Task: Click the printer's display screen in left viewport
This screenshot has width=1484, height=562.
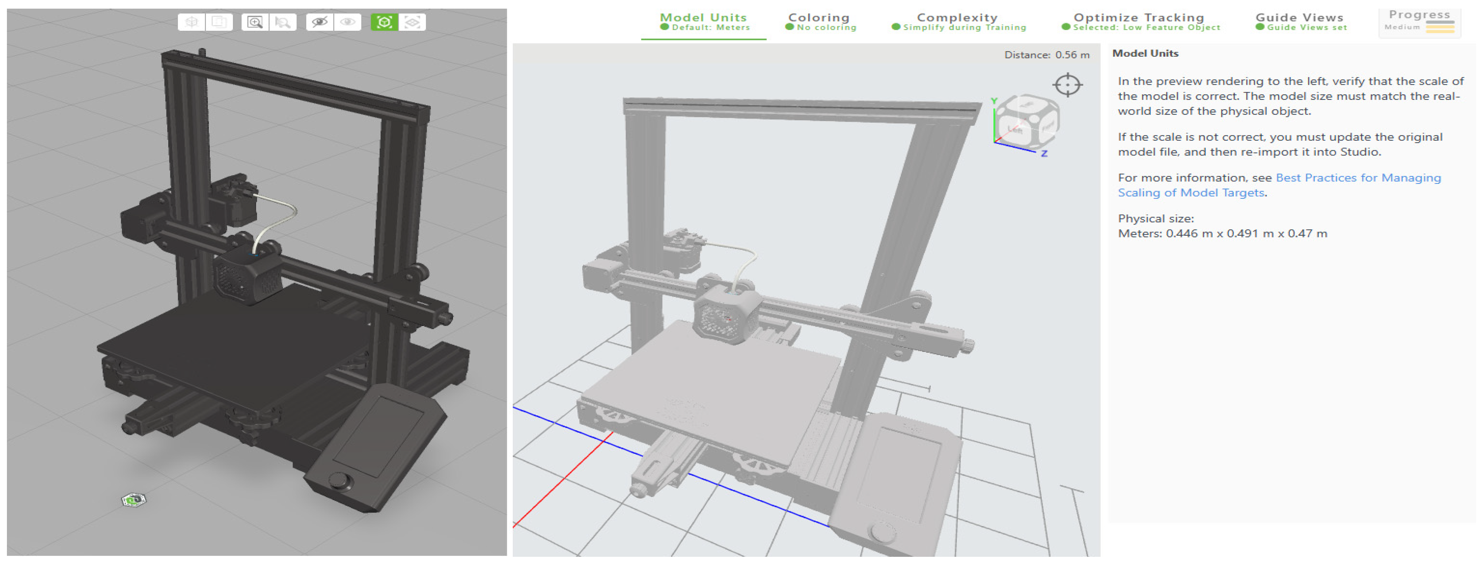Action: pos(378,436)
